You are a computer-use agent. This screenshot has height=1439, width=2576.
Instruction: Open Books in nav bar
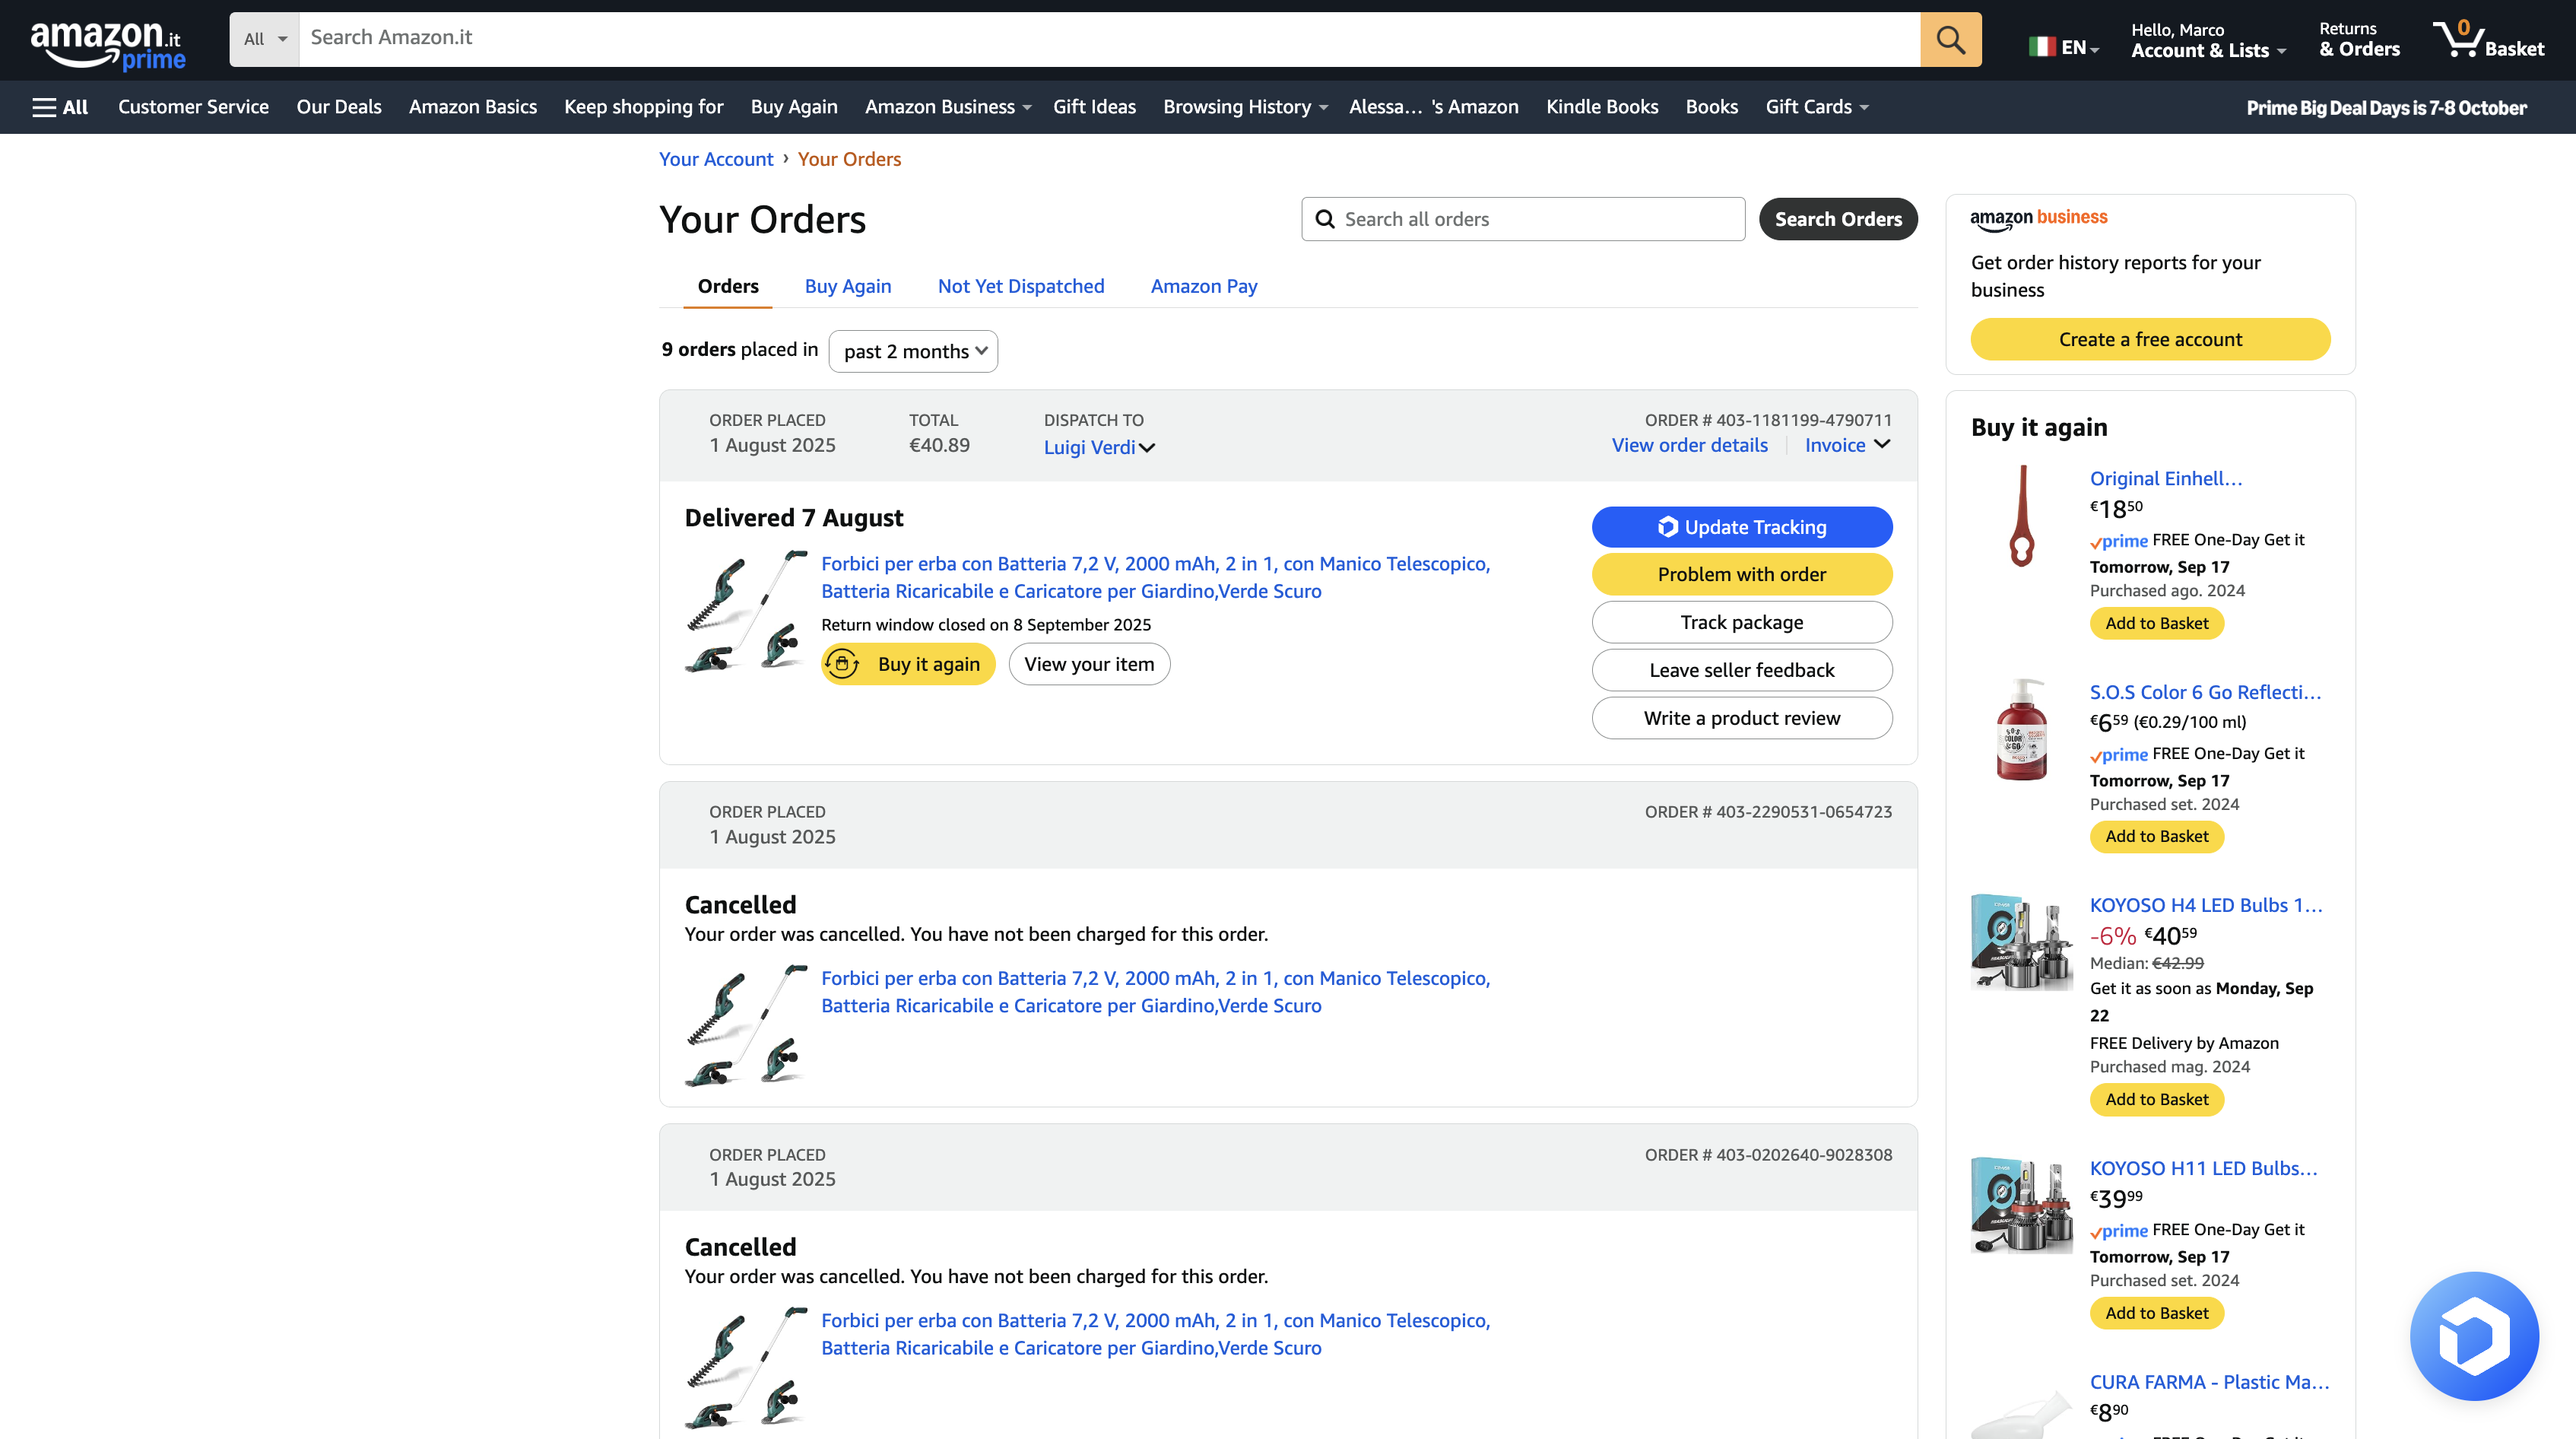pyautogui.click(x=1711, y=107)
